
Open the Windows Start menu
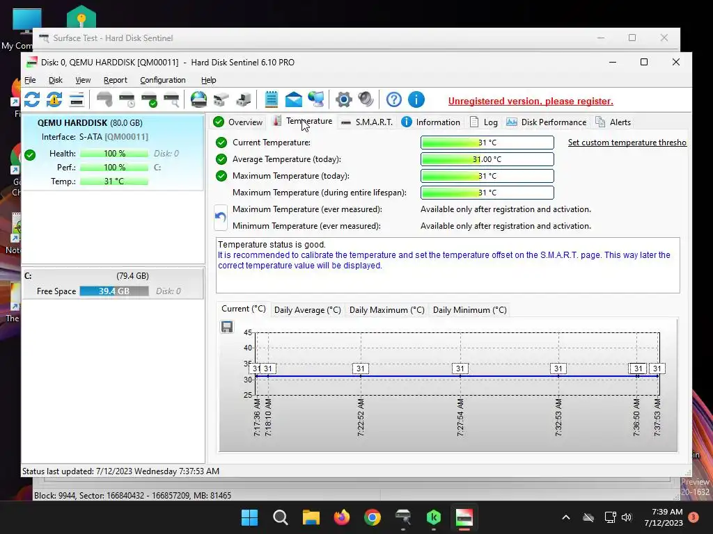click(249, 517)
